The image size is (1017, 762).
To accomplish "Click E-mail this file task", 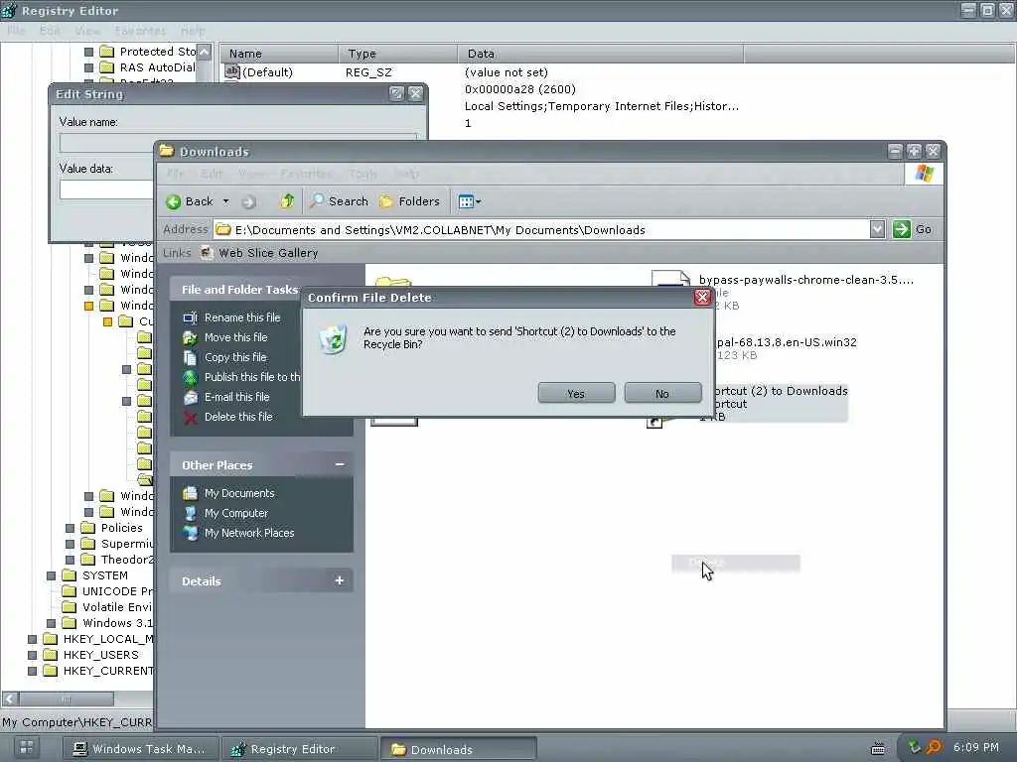I will tap(236, 397).
